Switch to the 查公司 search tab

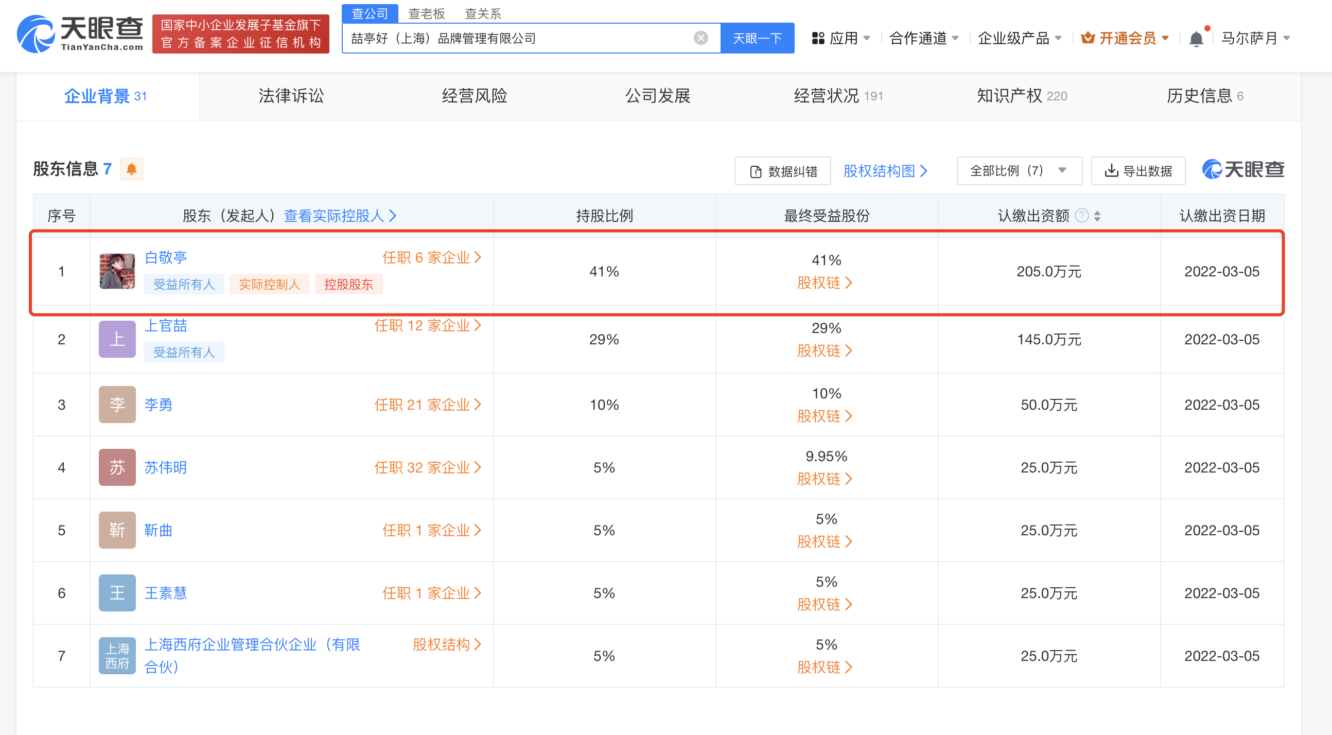pyautogui.click(x=370, y=13)
